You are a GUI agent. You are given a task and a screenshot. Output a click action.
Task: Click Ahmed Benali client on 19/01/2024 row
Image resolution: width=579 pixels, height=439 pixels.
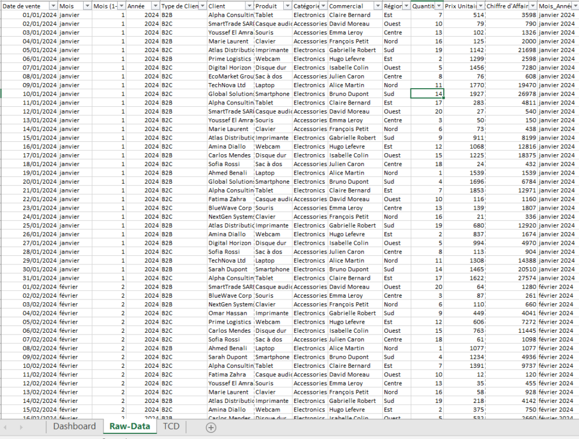(231, 173)
